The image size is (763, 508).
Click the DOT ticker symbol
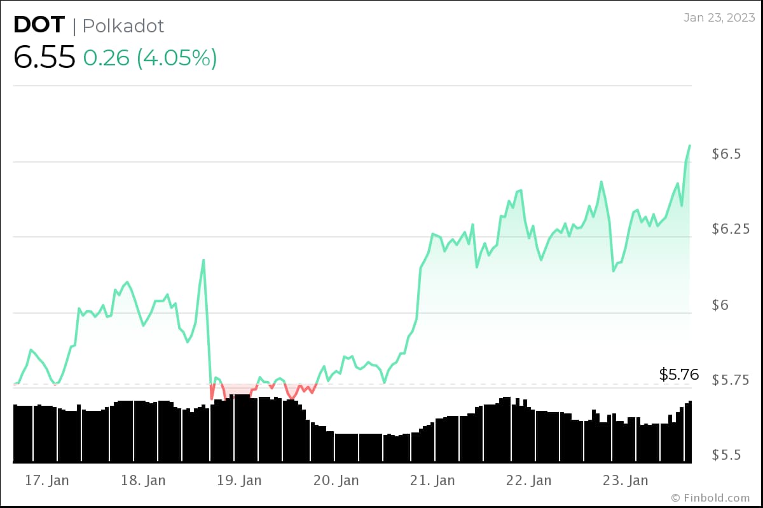[39, 25]
